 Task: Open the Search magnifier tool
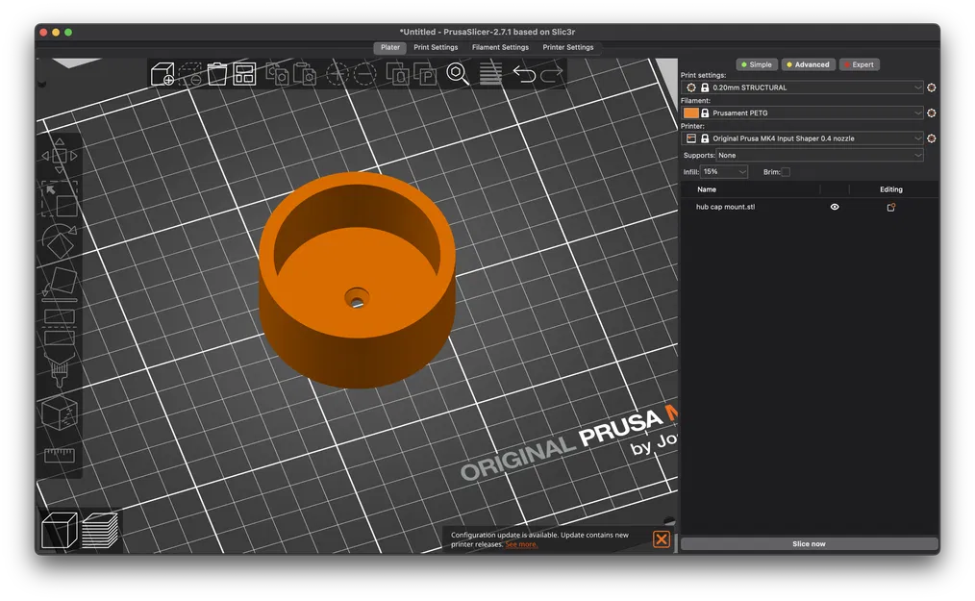coord(458,74)
